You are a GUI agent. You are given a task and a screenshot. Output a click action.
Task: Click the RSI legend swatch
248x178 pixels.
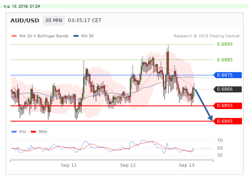(x=14, y=131)
